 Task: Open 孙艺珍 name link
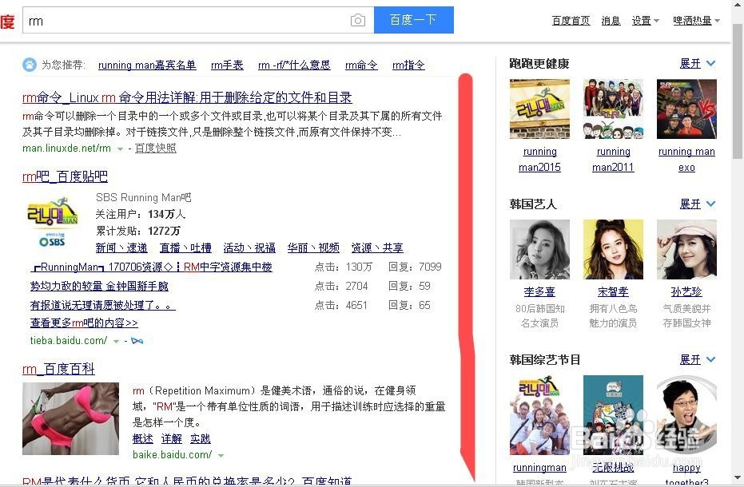[686, 291]
